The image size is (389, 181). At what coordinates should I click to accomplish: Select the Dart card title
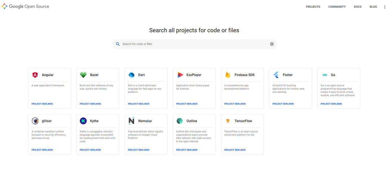pos(142,75)
